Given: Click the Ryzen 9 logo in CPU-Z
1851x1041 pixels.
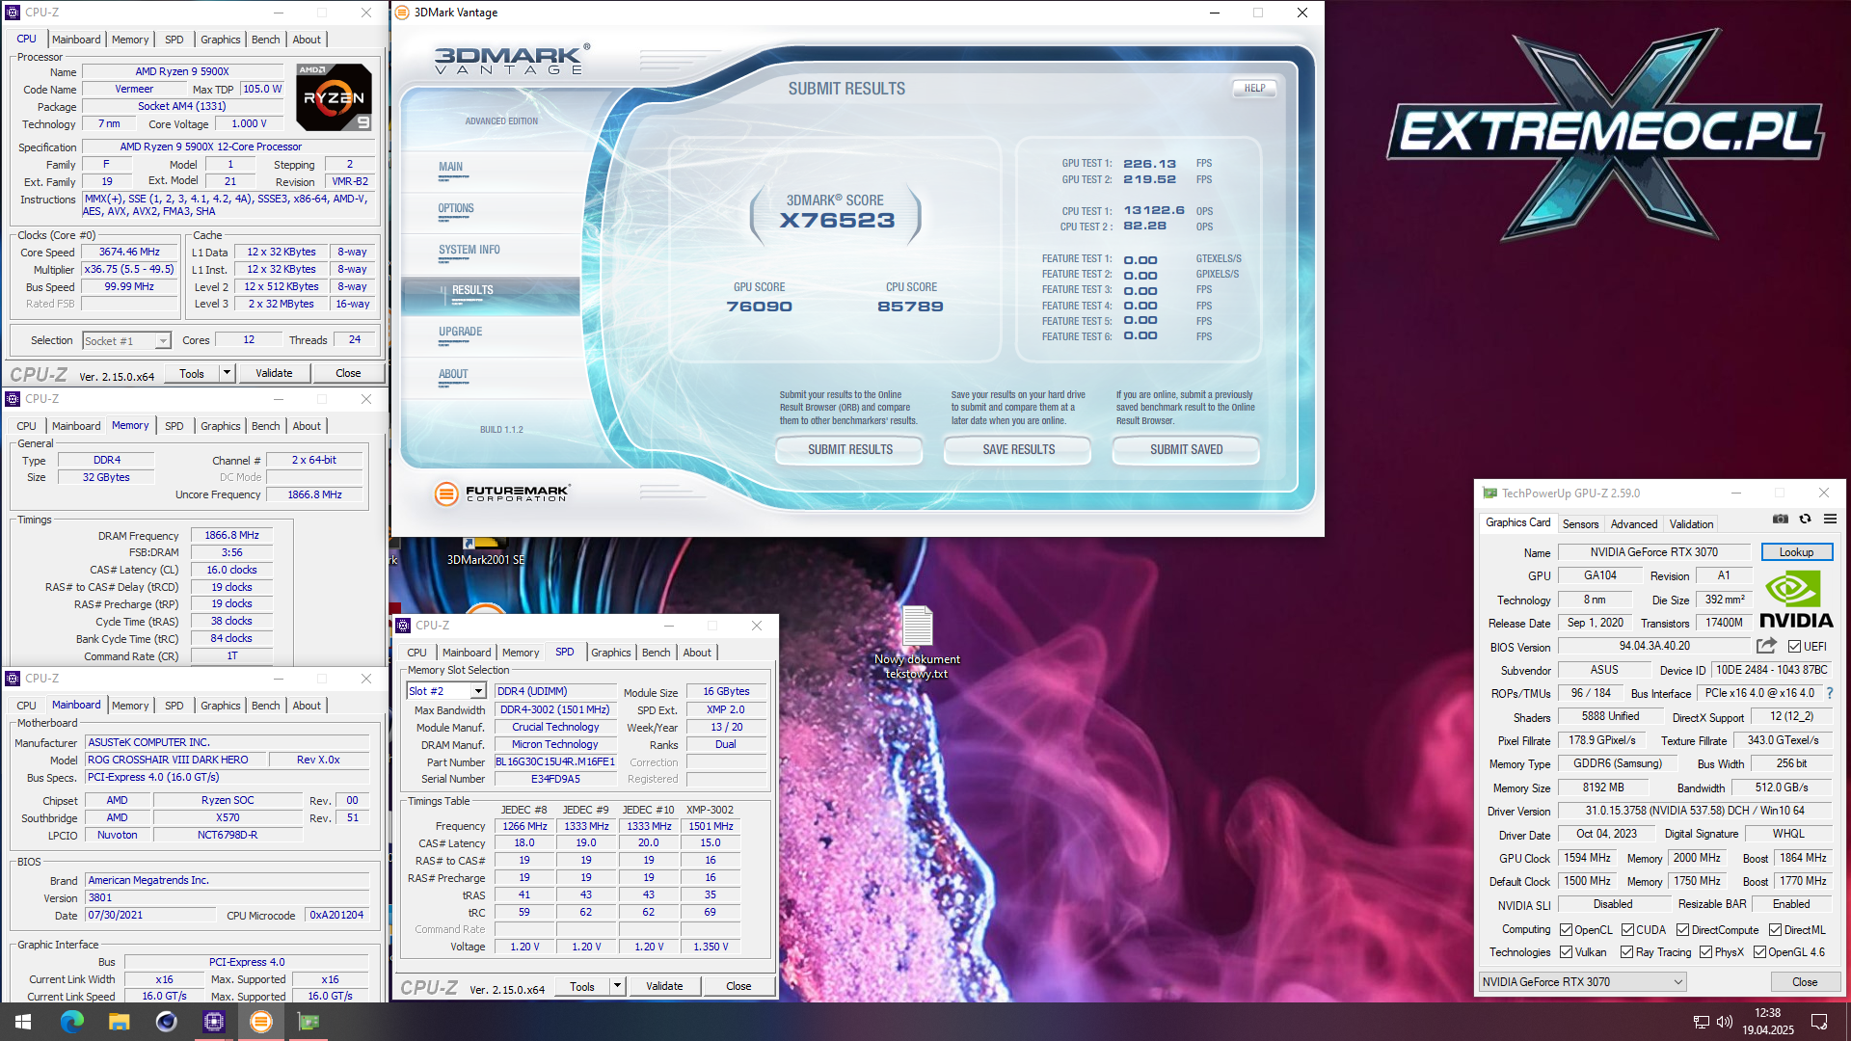Looking at the screenshot, I should point(334,97).
